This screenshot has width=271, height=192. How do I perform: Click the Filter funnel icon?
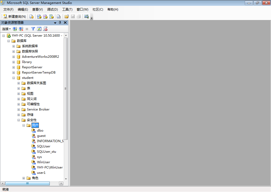[x=33, y=29]
